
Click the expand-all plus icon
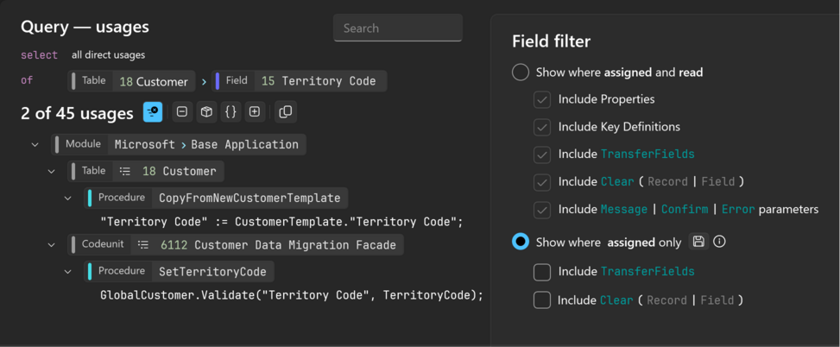click(255, 112)
